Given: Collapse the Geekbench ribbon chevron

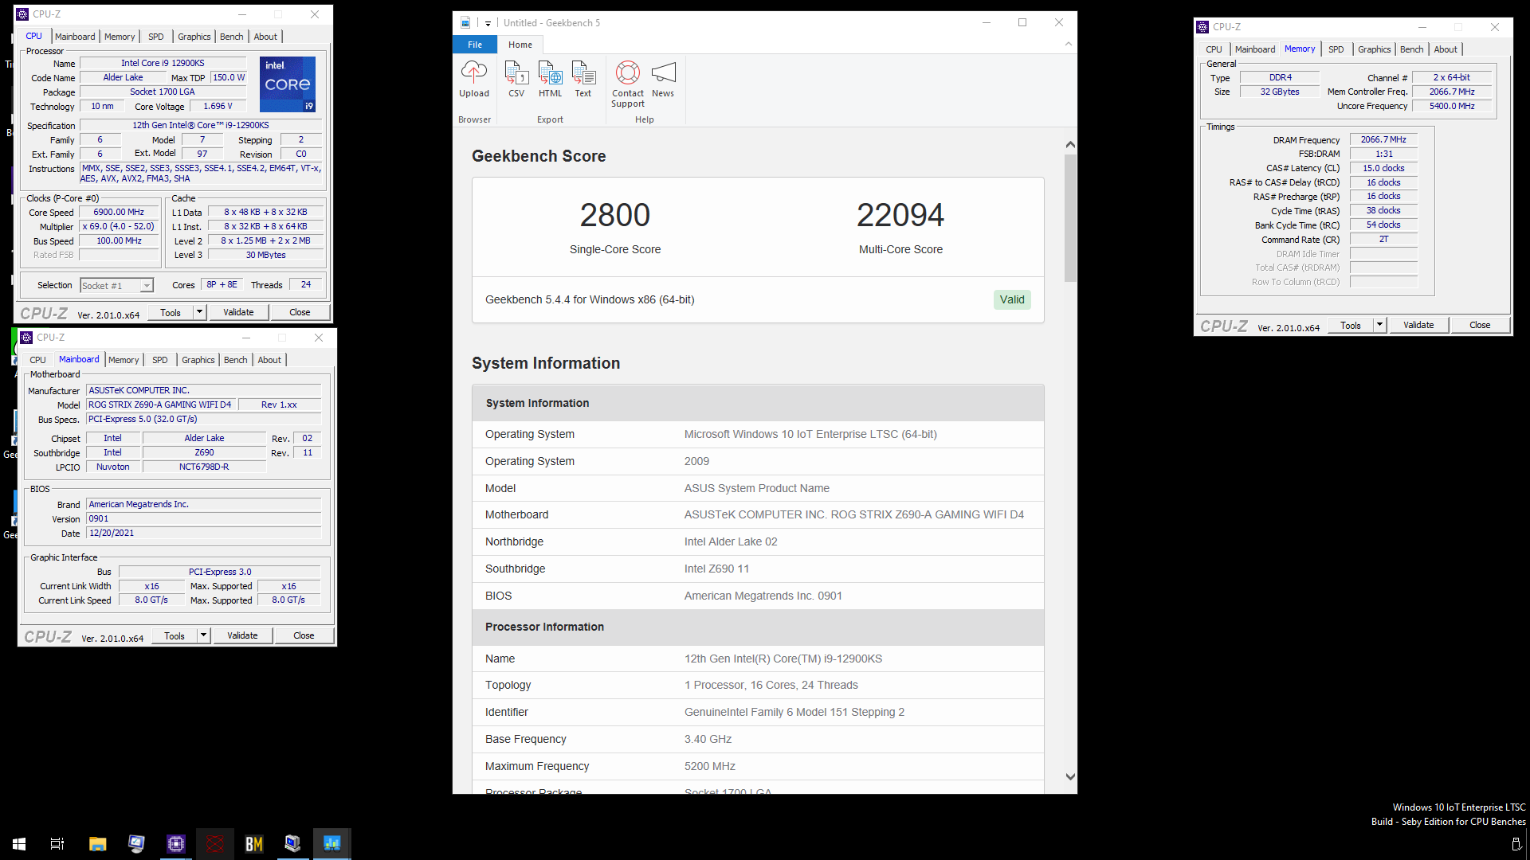Looking at the screenshot, I should [x=1069, y=45].
